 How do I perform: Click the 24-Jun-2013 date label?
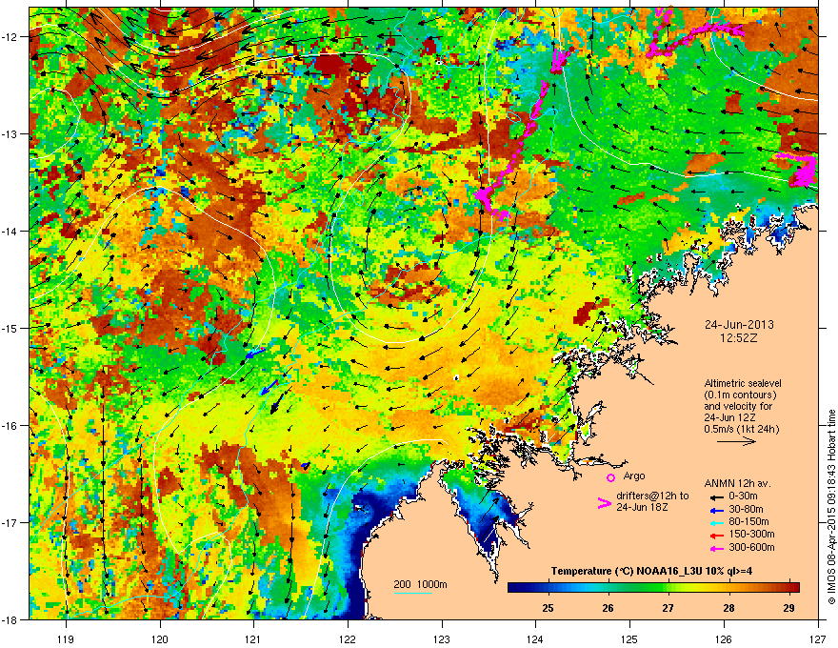732,324
